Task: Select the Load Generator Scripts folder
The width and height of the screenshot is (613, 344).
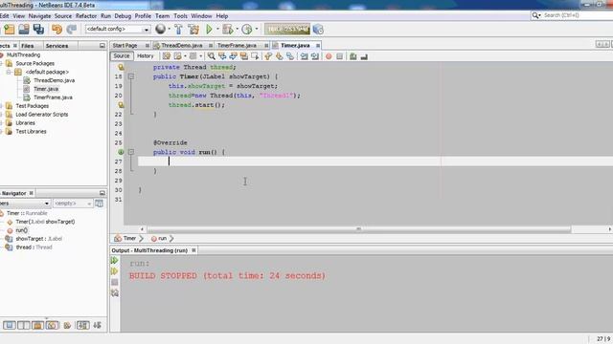Action: (42, 115)
